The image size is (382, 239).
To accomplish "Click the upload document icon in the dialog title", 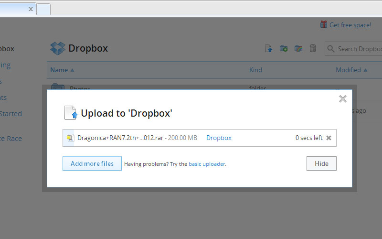I will click(71, 113).
